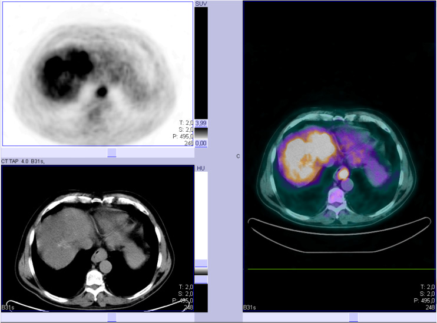Click the black upper region of the SUV scale
Screen dimensions: 437x323
[201, 63]
